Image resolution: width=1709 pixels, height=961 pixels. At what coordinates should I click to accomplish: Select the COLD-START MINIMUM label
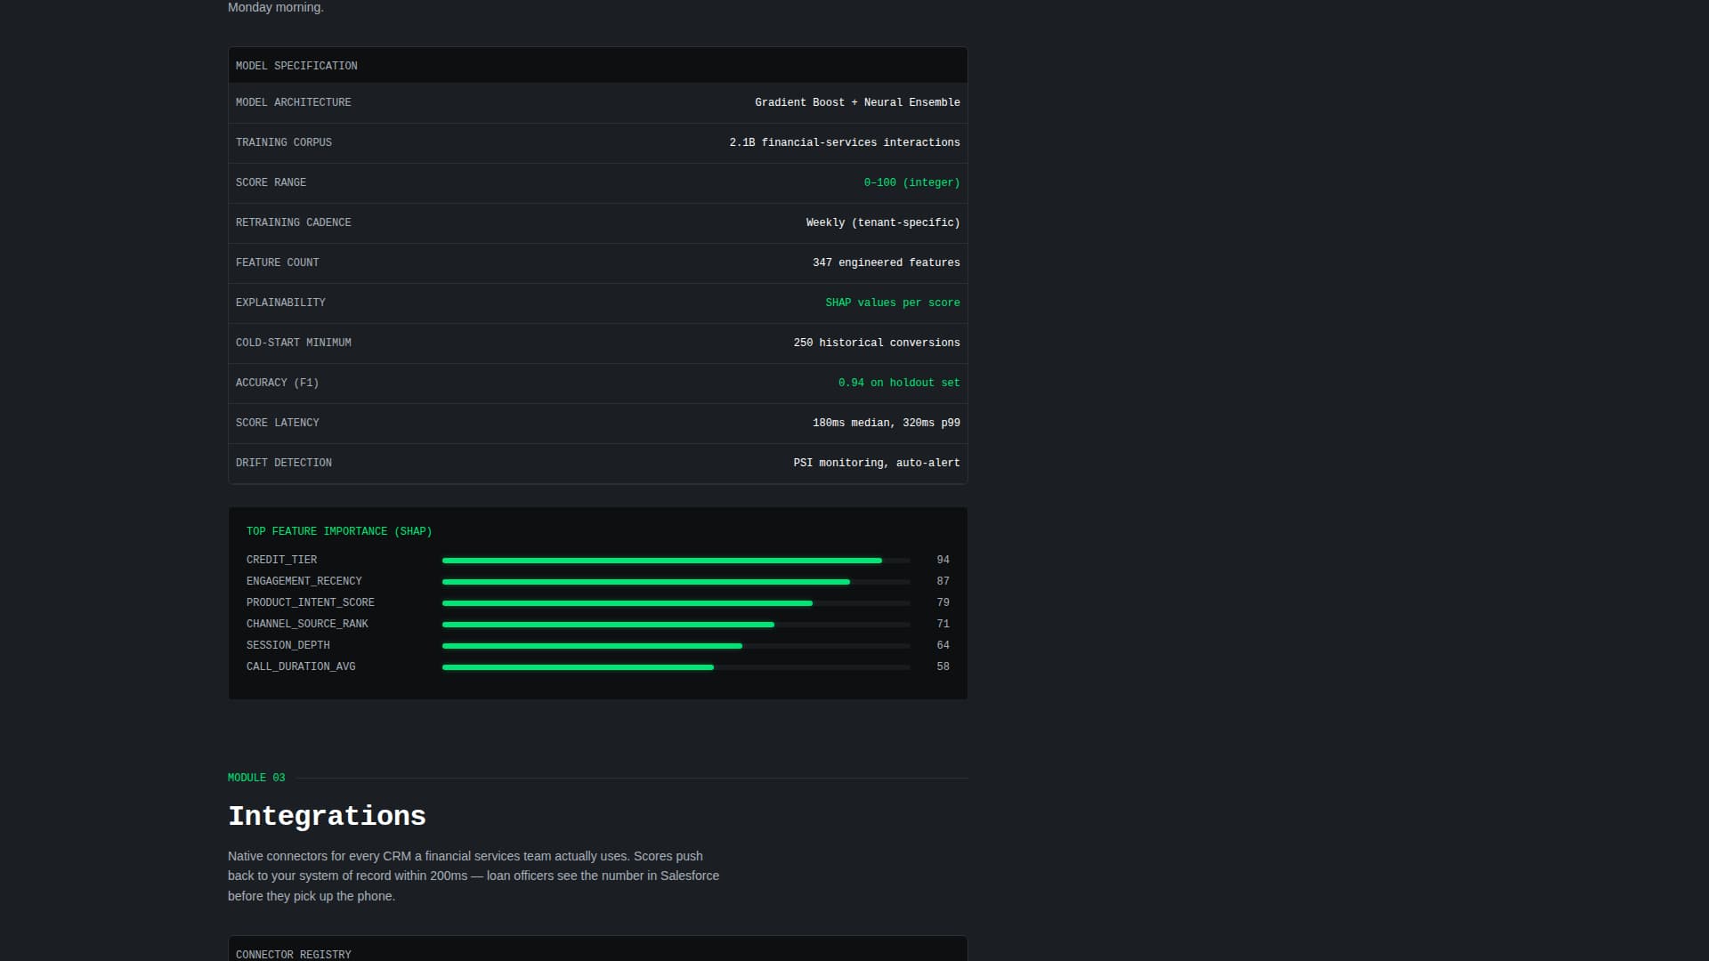[x=293, y=343]
